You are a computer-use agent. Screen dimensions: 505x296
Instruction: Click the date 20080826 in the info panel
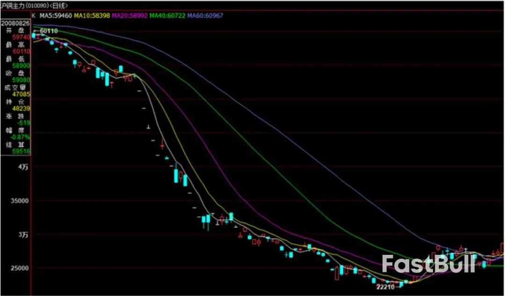tap(15, 22)
